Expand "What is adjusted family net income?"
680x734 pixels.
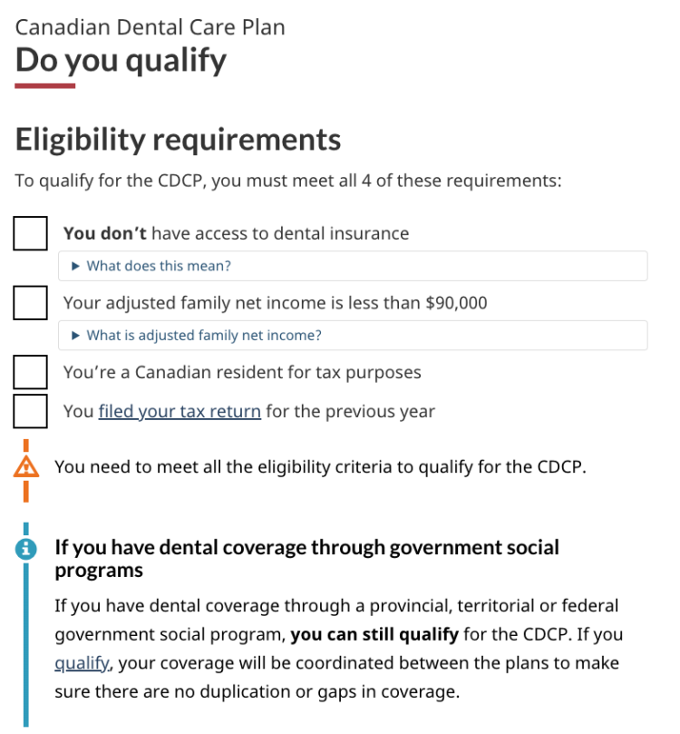[x=203, y=336]
